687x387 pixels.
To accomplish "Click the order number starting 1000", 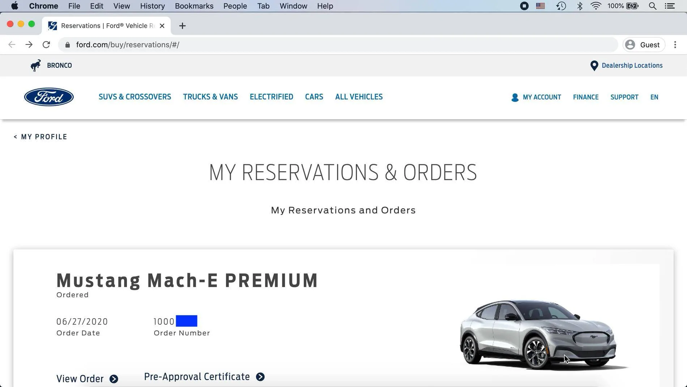I will tap(175, 321).
